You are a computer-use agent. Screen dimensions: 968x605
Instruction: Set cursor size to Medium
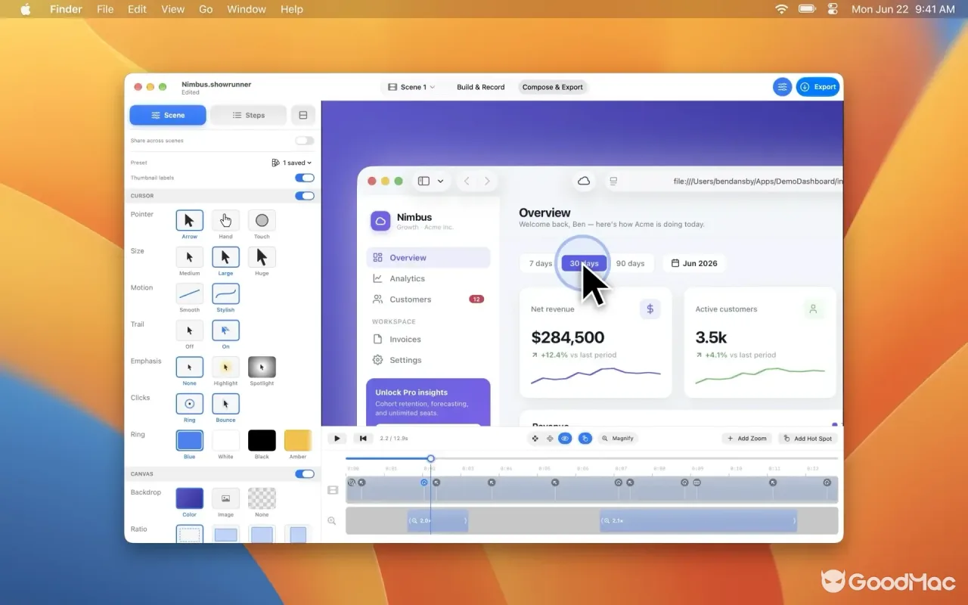tap(189, 257)
